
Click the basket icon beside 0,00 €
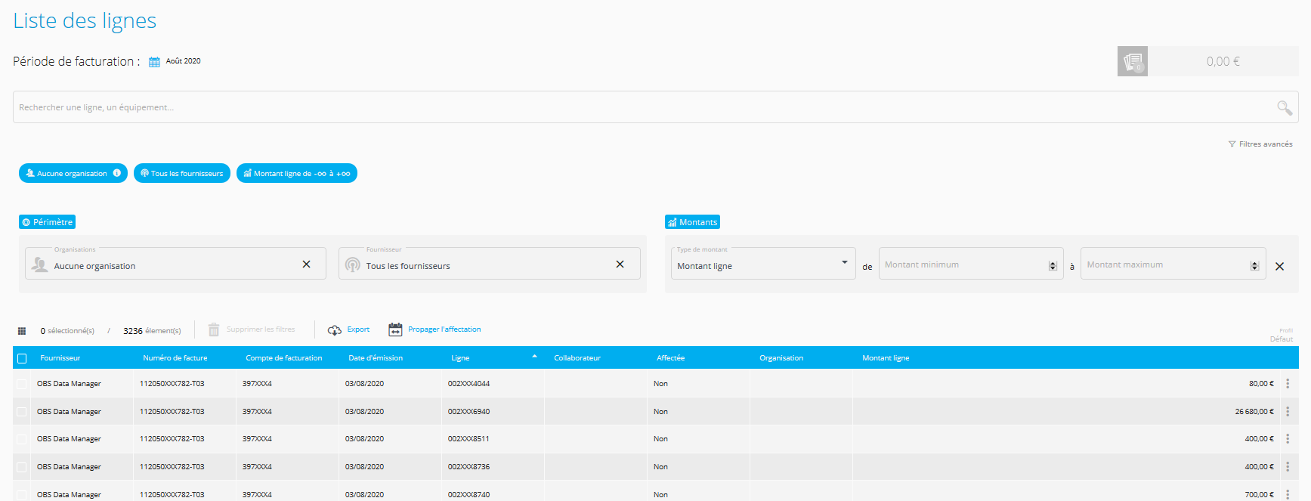[x=1132, y=61]
